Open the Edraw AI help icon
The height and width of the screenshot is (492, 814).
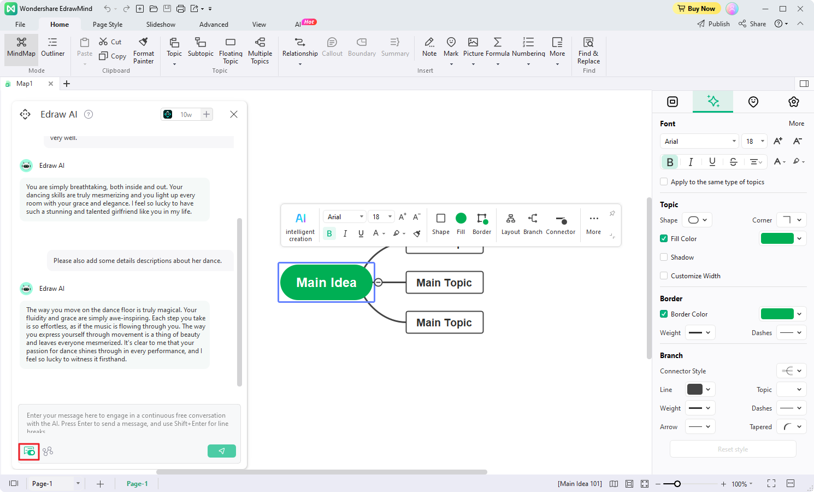coord(89,114)
